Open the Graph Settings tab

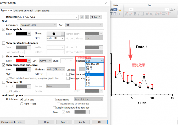pyautogui.click(x=42, y=10)
